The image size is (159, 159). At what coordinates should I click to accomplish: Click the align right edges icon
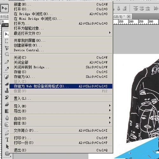(x=125, y=8)
